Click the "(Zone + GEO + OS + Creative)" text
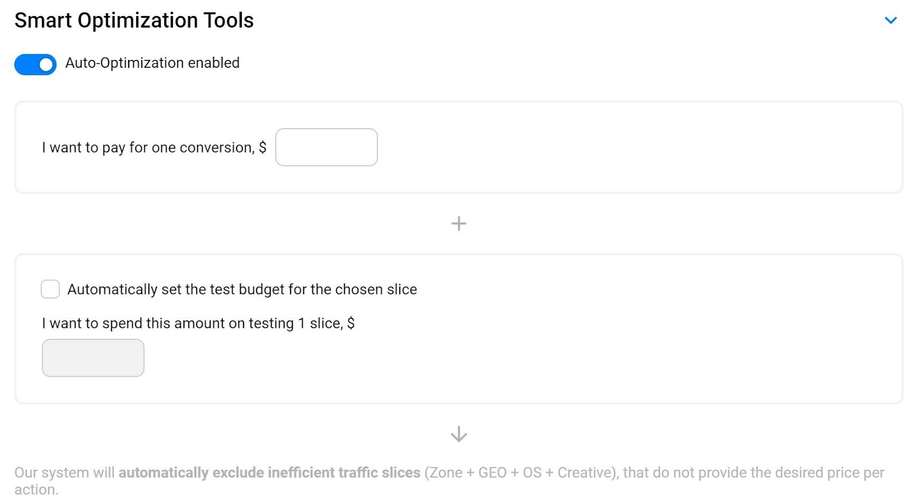919x503 pixels. pos(521,473)
